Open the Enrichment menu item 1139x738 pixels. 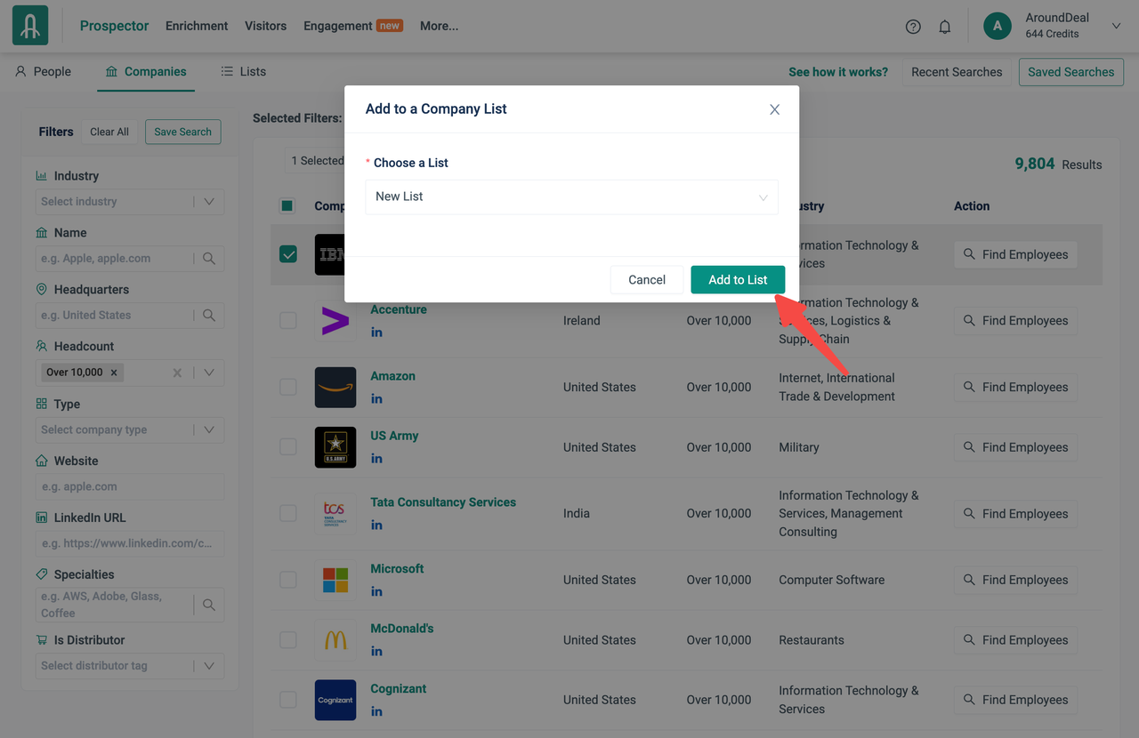[x=197, y=26]
